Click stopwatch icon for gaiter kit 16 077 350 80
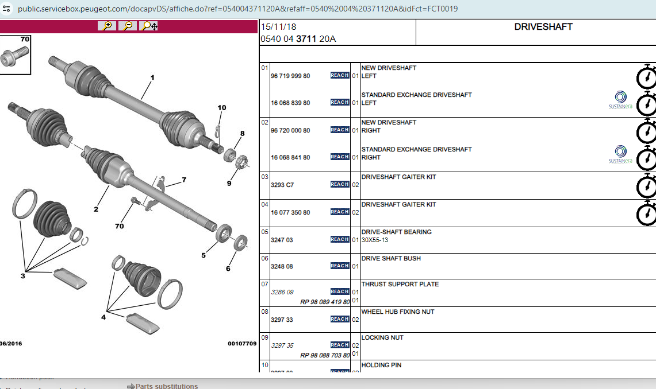The width and height of the screenshot is (656, 389). [x=646, y=213]
